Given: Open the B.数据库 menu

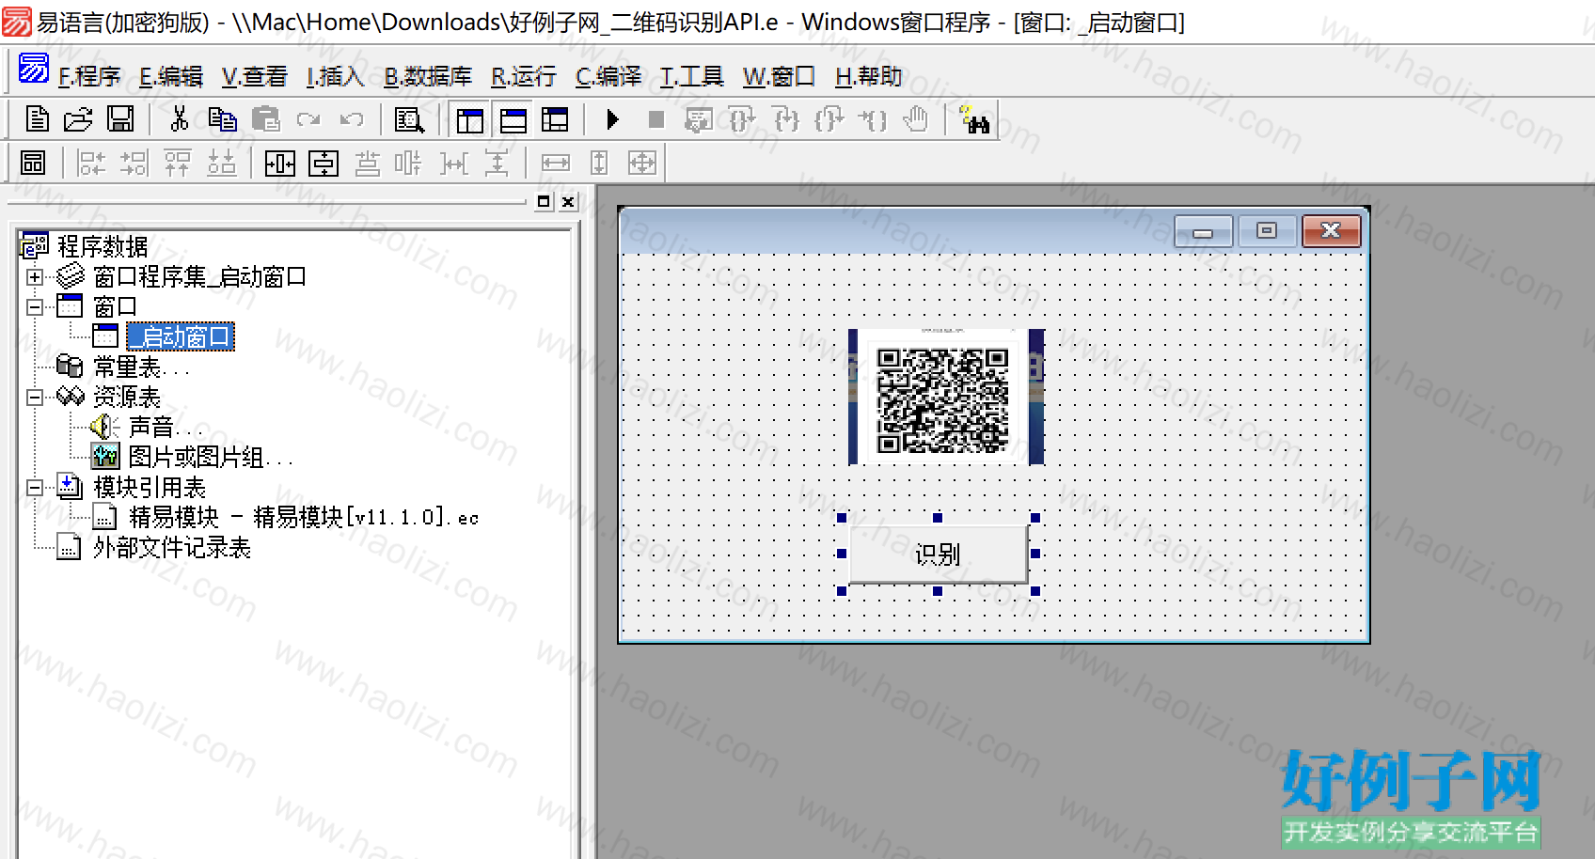Looking at the screenshot, I should tap(428, 76).
